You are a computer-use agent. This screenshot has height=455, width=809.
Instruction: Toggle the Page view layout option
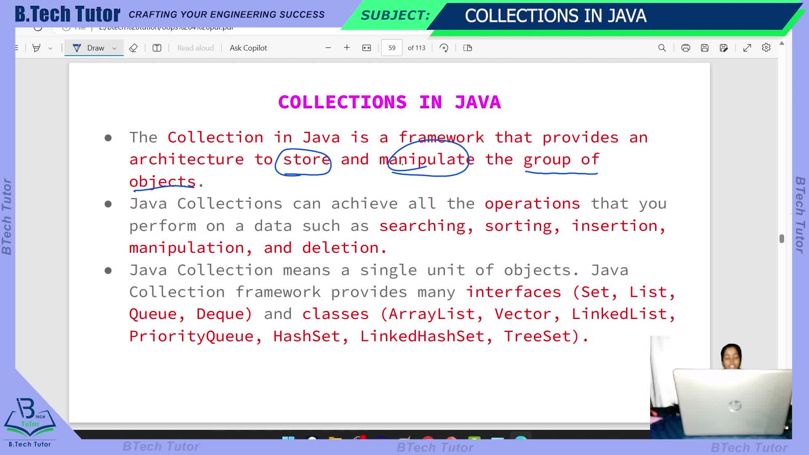tap(467, 48)
